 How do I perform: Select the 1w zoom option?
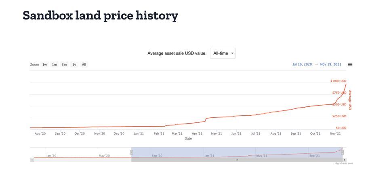click(x=45, y=65)
